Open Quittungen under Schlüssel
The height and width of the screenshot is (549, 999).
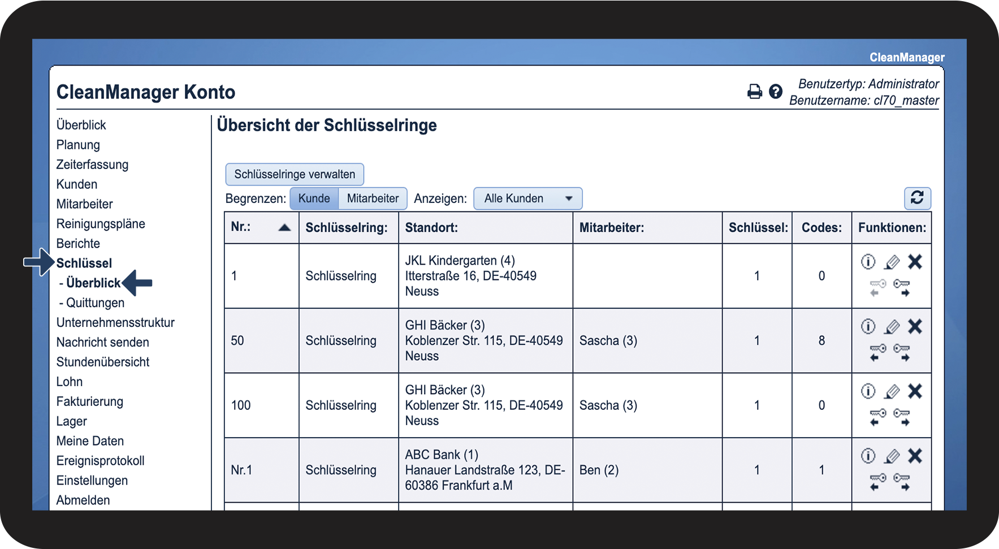pos(95,303)
